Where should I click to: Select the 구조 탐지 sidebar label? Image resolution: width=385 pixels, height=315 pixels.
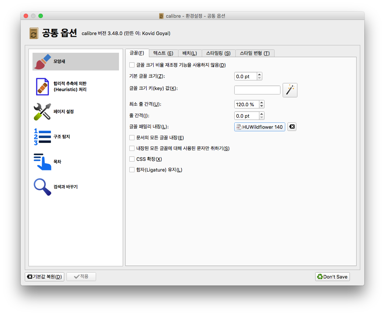[62, 136]
